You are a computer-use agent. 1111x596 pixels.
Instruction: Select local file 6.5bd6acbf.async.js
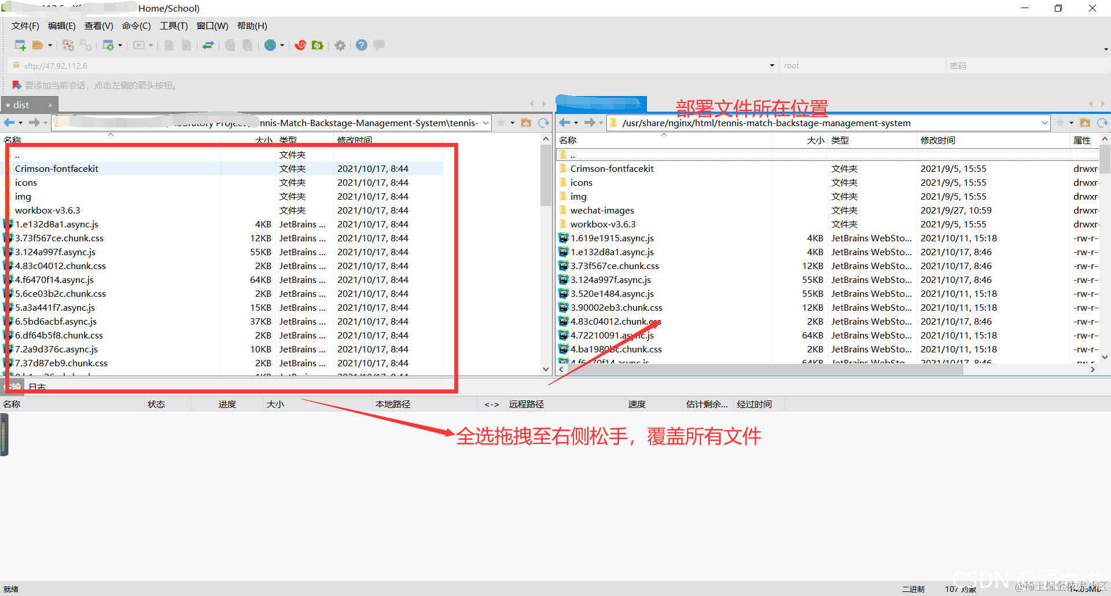(56, 322)
